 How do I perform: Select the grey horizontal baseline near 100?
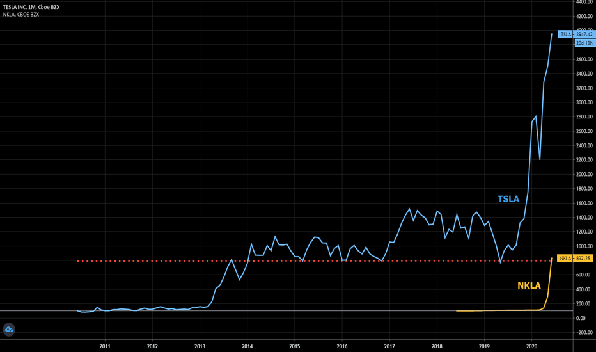tap(286, 311)
